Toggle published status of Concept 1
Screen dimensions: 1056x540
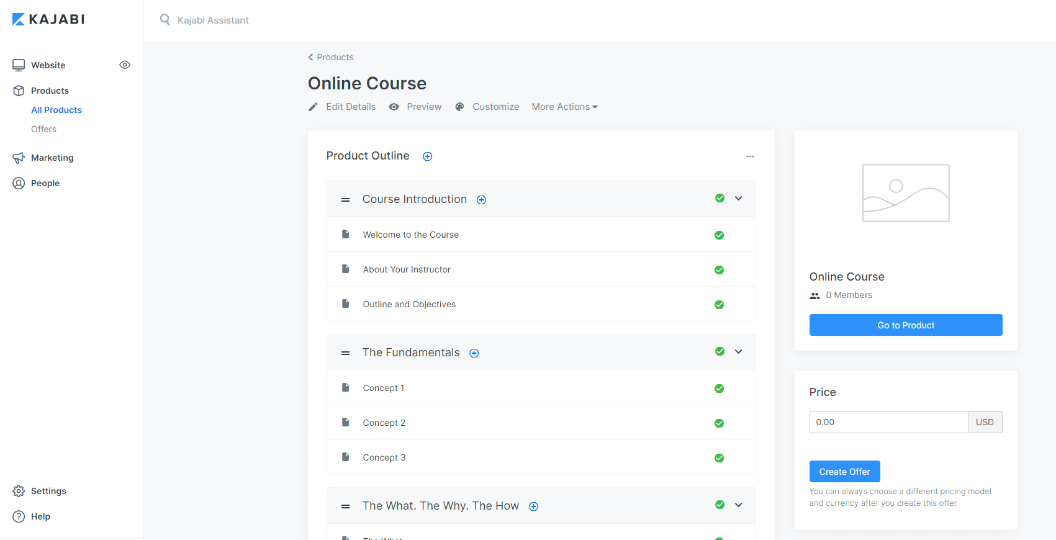point(720,389)
